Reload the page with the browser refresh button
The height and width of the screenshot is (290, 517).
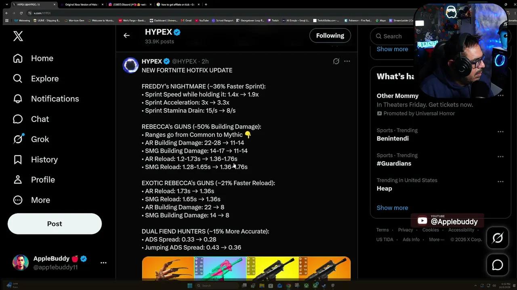coord(21,13)
